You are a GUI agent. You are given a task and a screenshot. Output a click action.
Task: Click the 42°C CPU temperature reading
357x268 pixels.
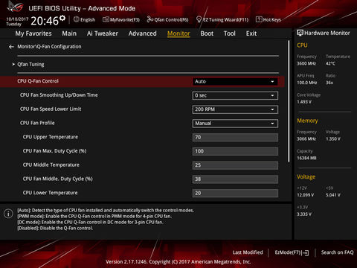(x=330, y=63)
